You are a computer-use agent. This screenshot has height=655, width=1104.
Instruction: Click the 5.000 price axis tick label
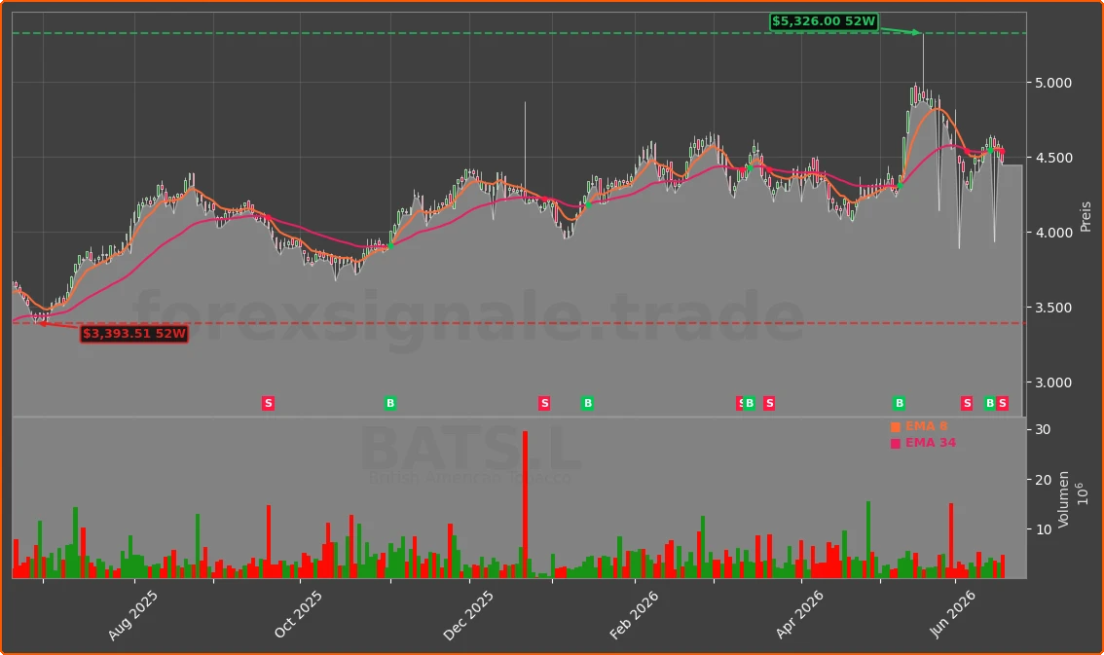click(1053, 83)
